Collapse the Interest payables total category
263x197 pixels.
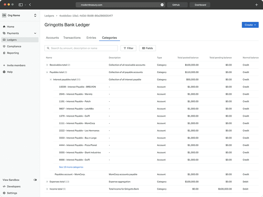tap(51, 79)
